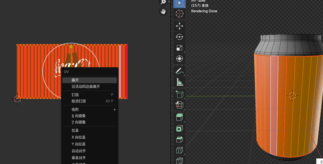
Task: Select the Measure tool icon
Action: [179, 82]
